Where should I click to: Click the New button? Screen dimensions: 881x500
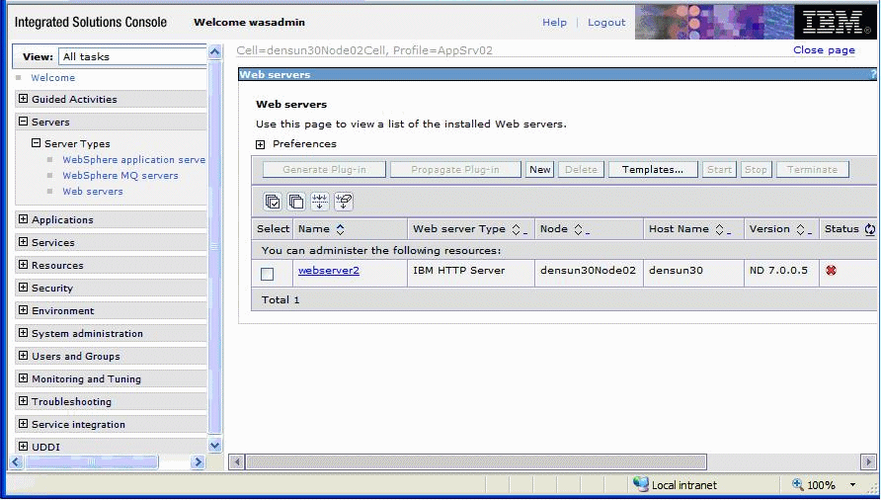pyautogui.click(x=540, y=169)
